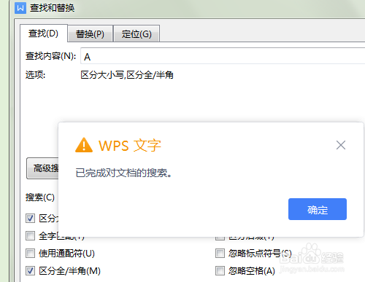
Task: Click the 搜索(C) label
Action: pos(40,197)
